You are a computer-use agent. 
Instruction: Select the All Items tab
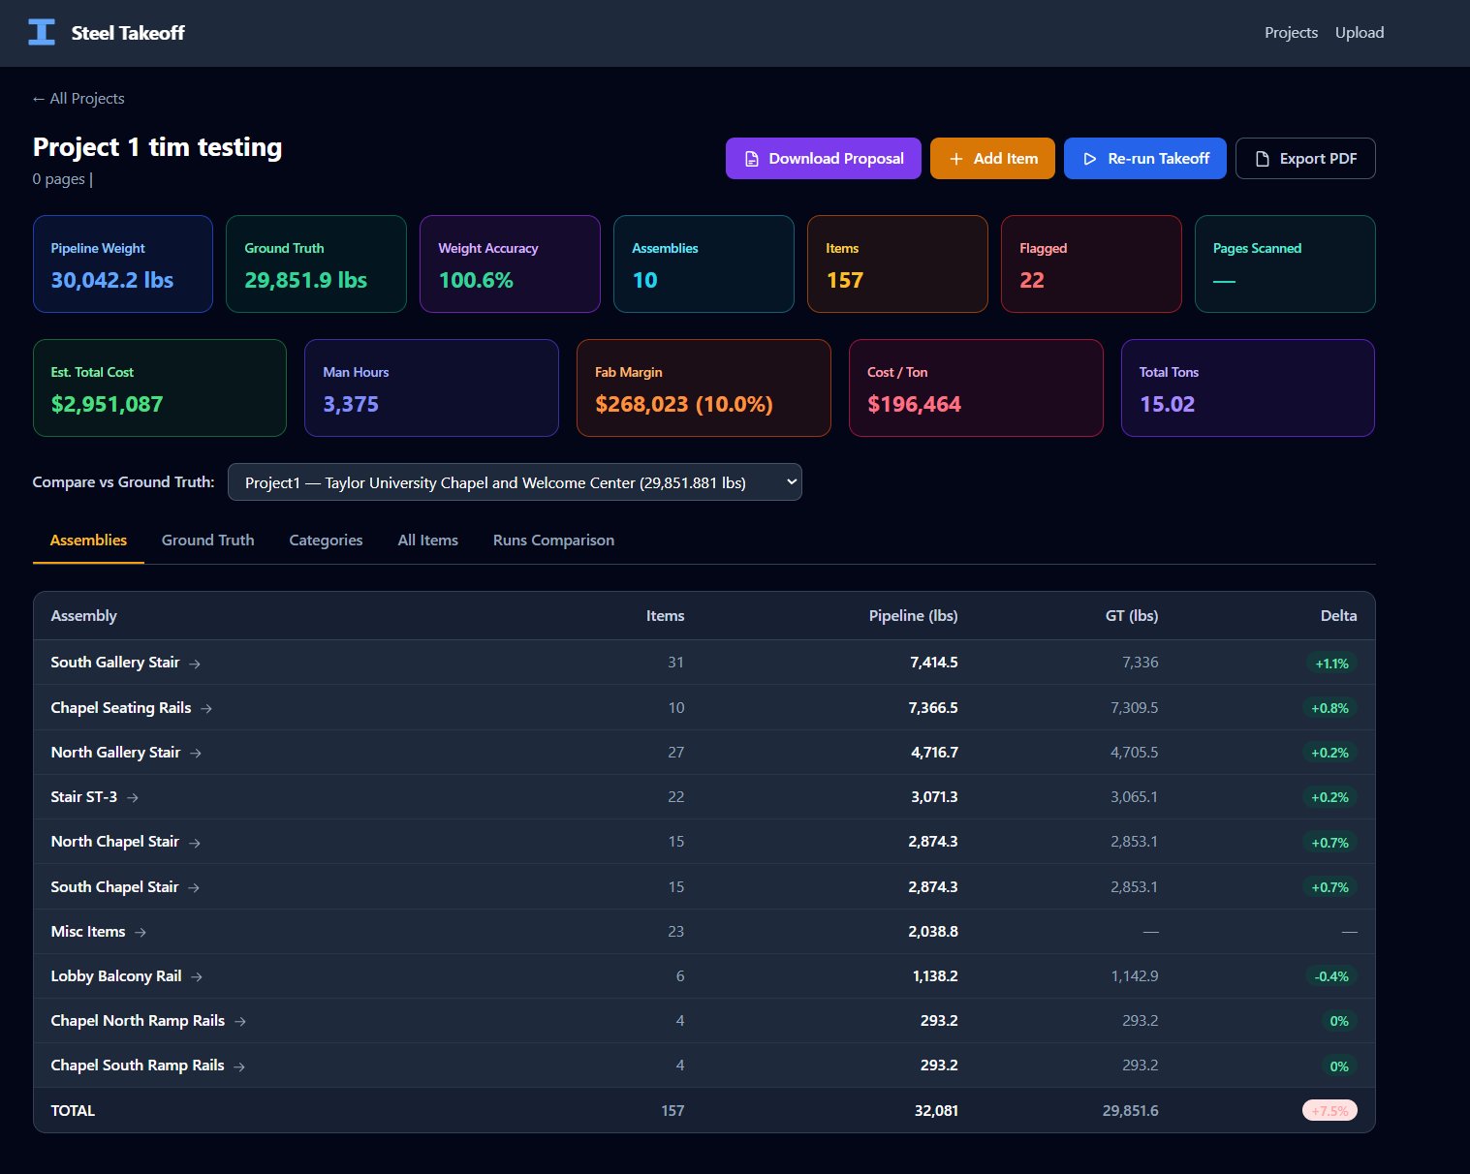[x=427, y=541]
